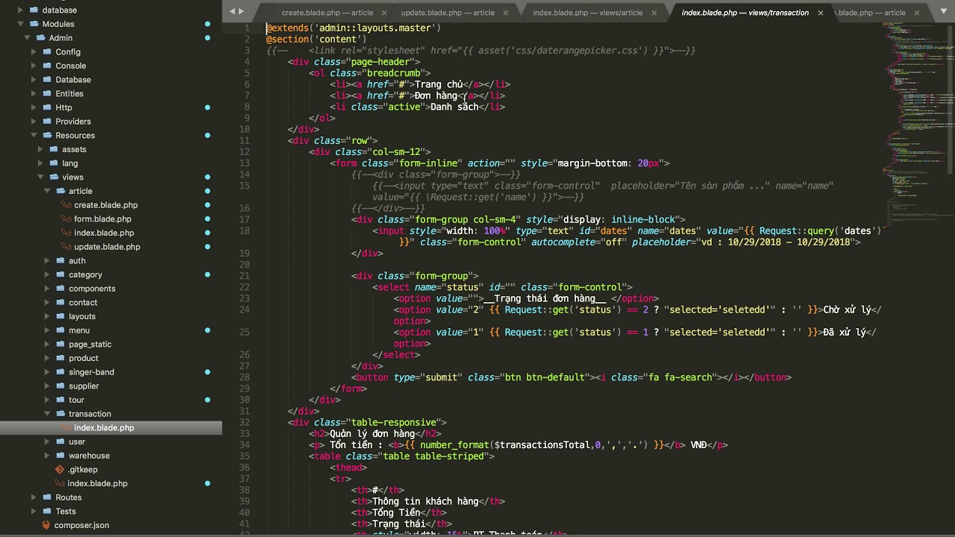955x537 pixels.
Task: Expand the singer-band folder arrow
Action: [47, 372]
